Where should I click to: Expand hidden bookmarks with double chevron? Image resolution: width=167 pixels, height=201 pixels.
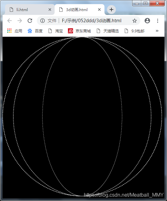(x=157, y=31)
